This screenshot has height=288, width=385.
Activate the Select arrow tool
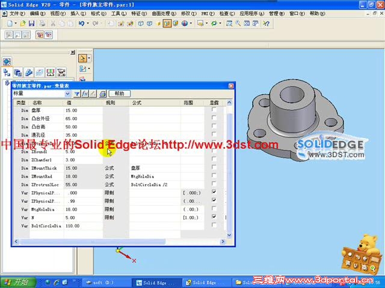click(x=82, y=58)
